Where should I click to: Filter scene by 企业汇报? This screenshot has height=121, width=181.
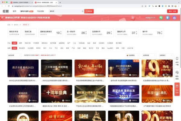coord(130,48)
